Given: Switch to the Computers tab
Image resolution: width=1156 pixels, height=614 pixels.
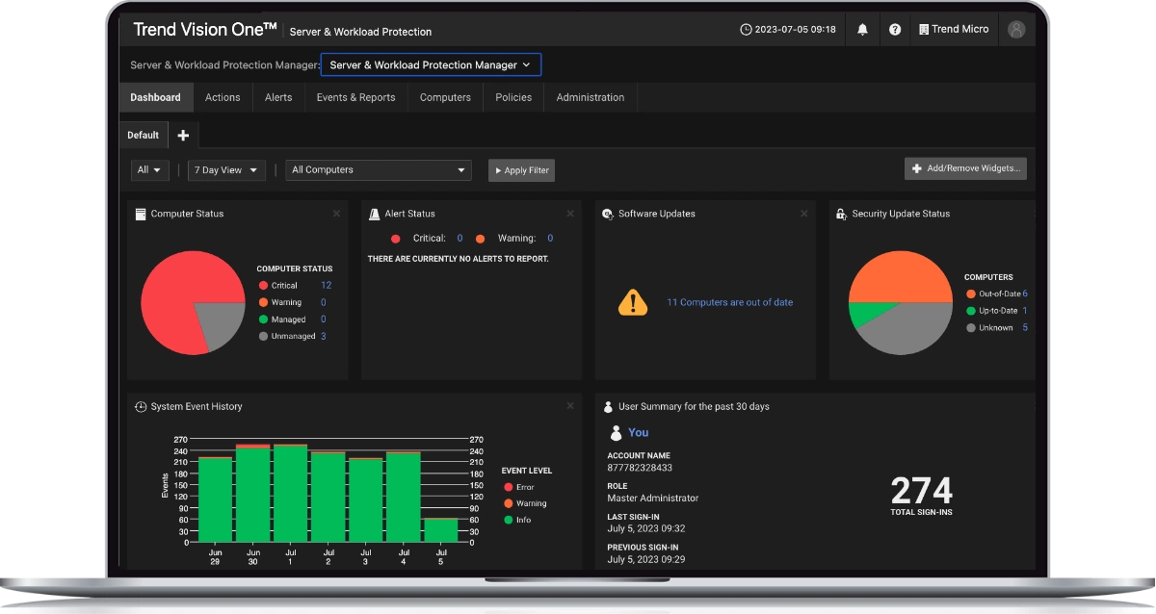Looking at the screenshot, I should coord(444,97).
